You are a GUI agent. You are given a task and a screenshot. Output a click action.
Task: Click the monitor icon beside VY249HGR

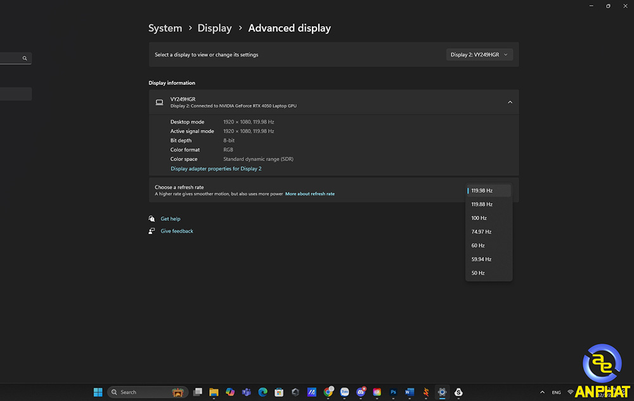tap(160, 102)
